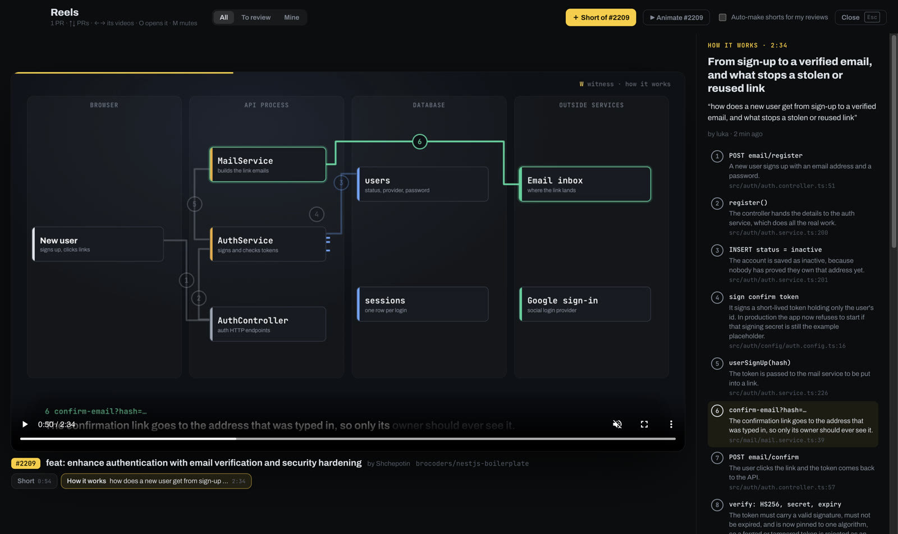Open the #2209 PR badge
The image size is (898, 534).
pos(26,463)
